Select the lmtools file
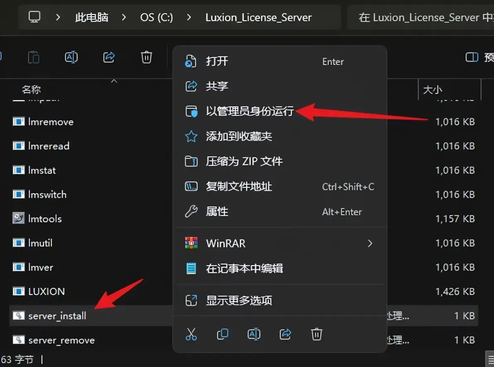494x367 pixels. coord(45,218)
